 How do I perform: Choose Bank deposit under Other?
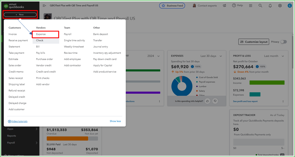pos(100,34)
